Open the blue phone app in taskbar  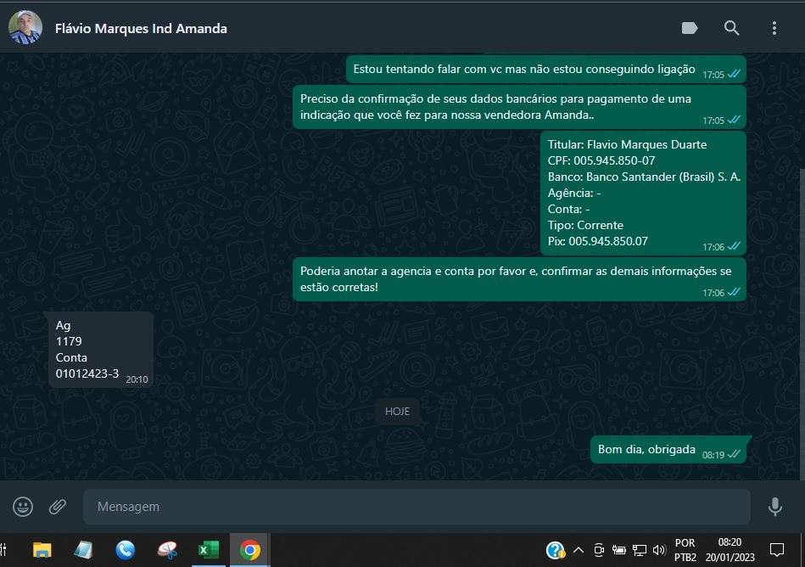(126, 550)
